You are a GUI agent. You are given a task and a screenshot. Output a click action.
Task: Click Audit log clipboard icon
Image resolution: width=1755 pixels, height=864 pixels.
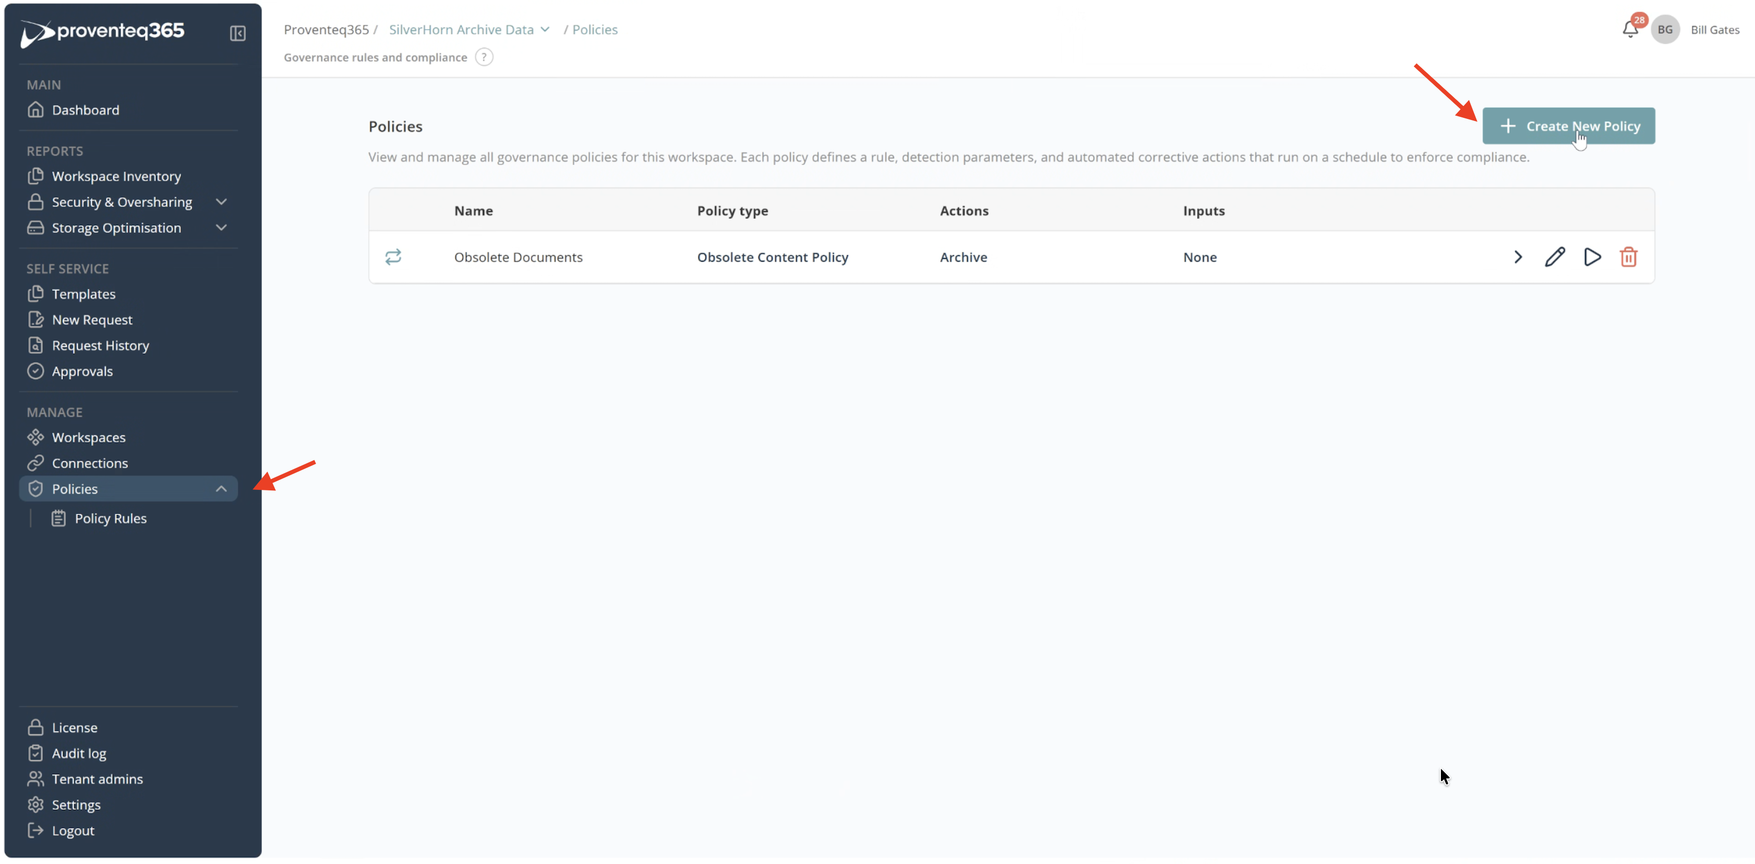(x=35, y=753)
